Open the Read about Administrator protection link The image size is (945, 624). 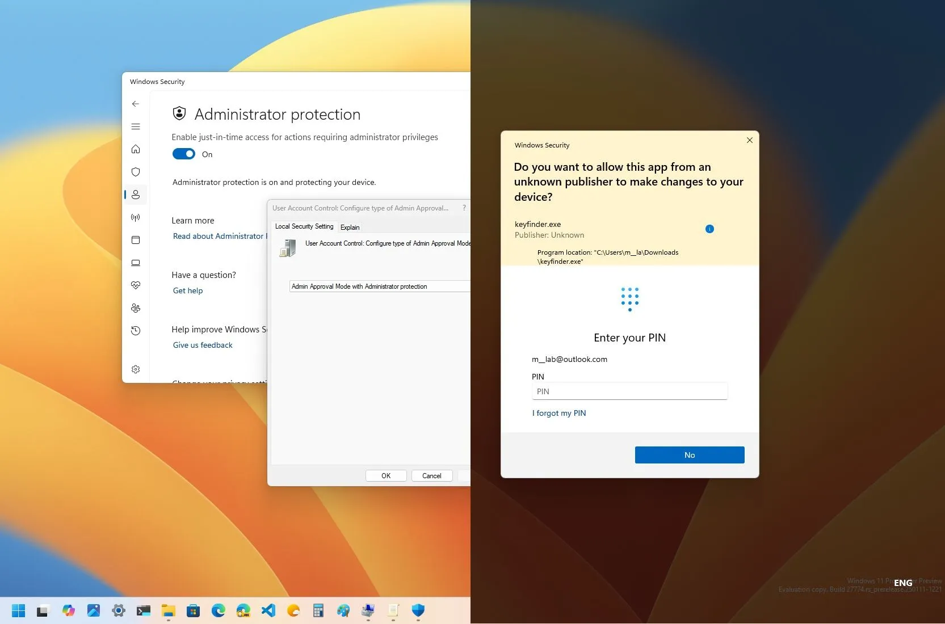click(220, 236)
